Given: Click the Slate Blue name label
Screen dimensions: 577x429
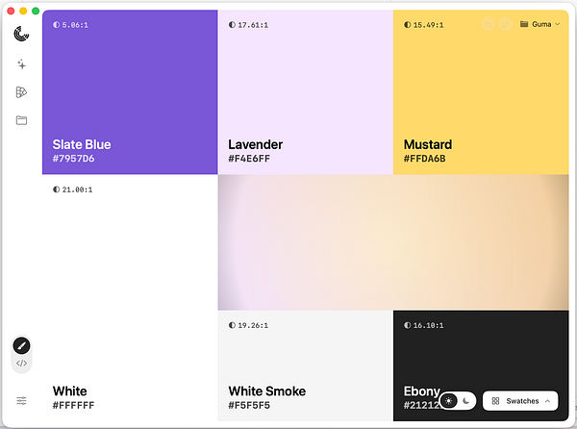Looking at the screenshot, I should point(82,144).
